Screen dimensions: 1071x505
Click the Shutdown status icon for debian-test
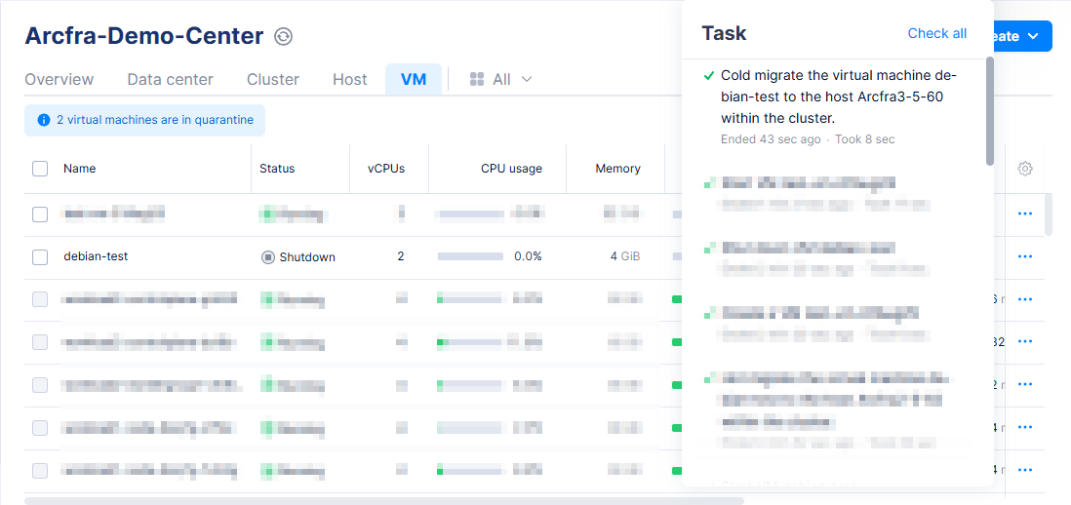pos(268,257)
